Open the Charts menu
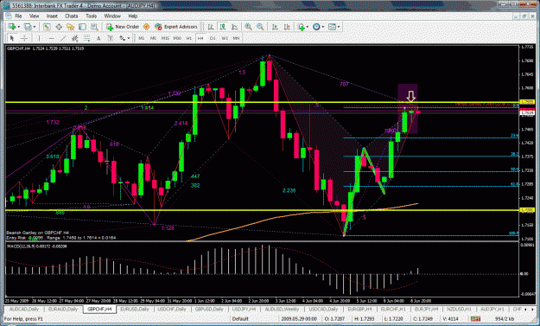 72,16
